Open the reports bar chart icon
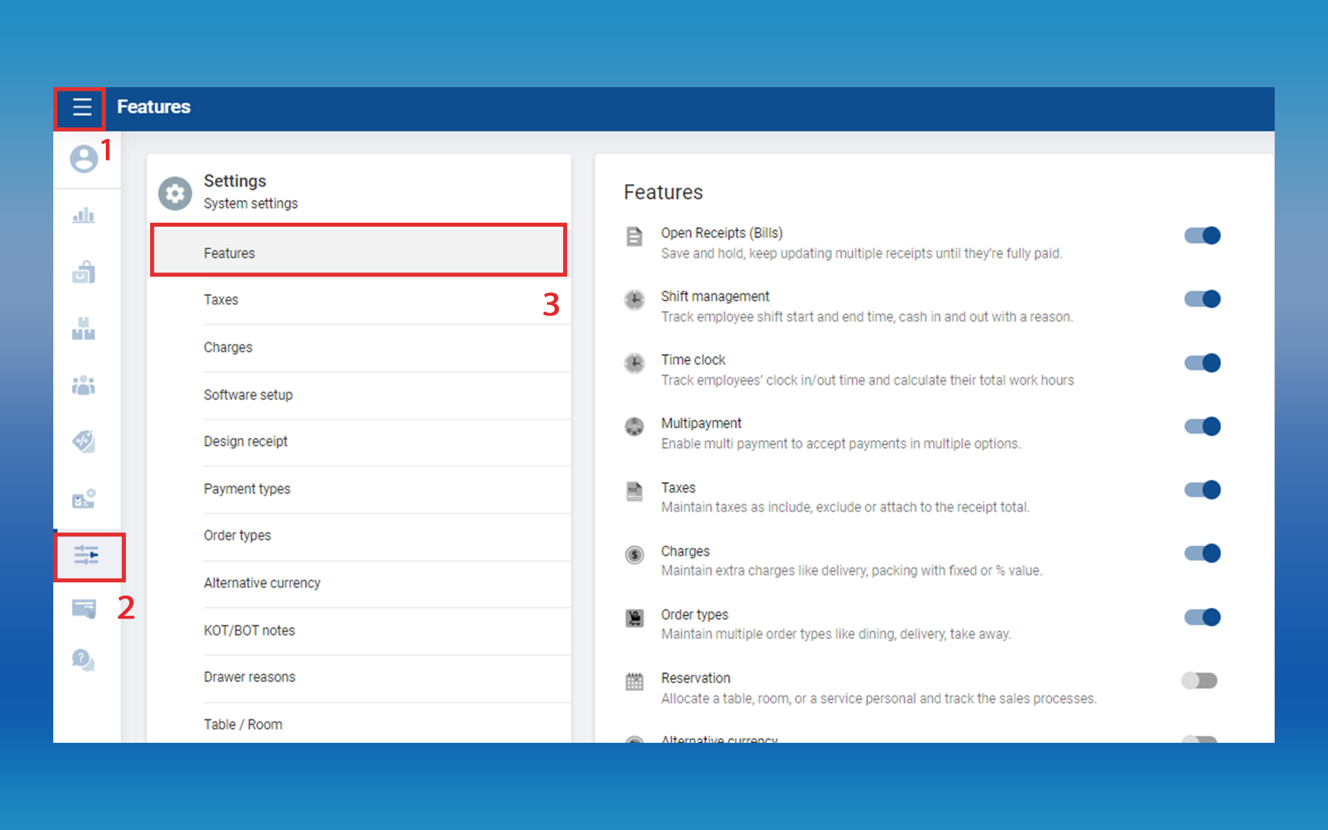 84,215
